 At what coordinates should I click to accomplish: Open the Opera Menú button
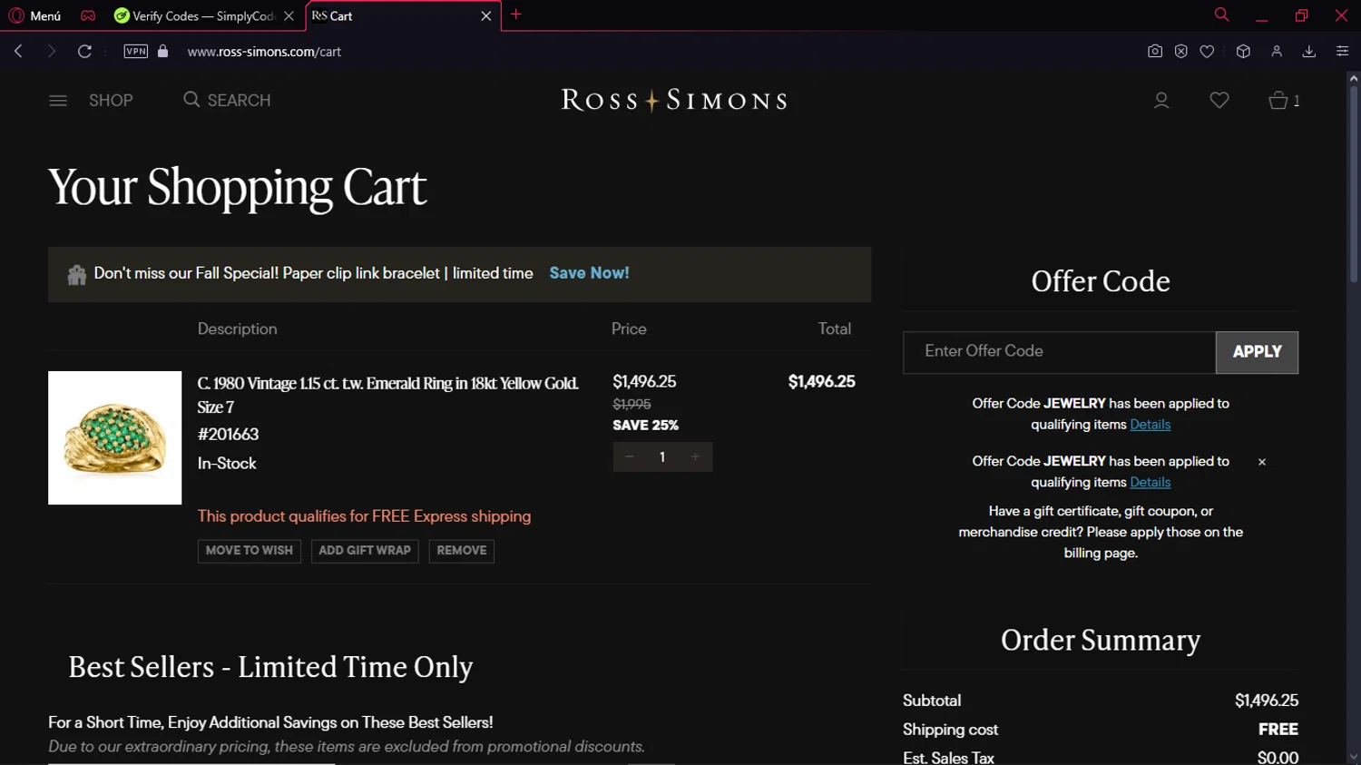(x=34, y=15)
